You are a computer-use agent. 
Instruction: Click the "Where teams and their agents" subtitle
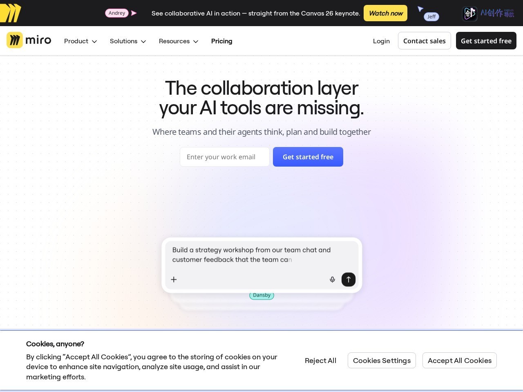(x=261, y=132)
